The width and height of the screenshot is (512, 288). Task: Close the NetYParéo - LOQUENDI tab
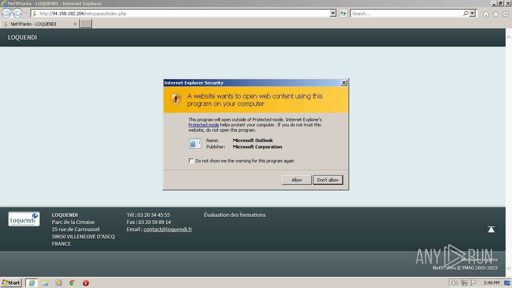75,24
